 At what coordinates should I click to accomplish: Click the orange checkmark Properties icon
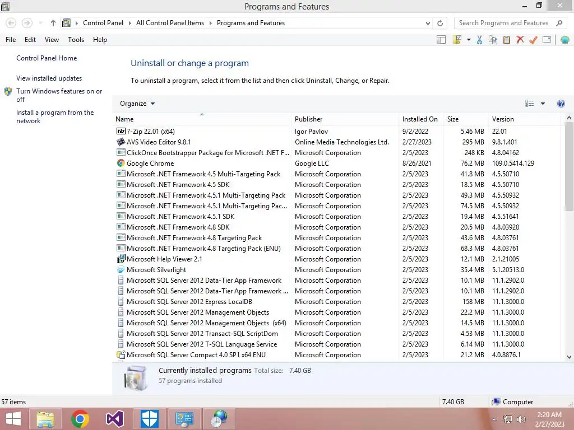coord(533,40)
